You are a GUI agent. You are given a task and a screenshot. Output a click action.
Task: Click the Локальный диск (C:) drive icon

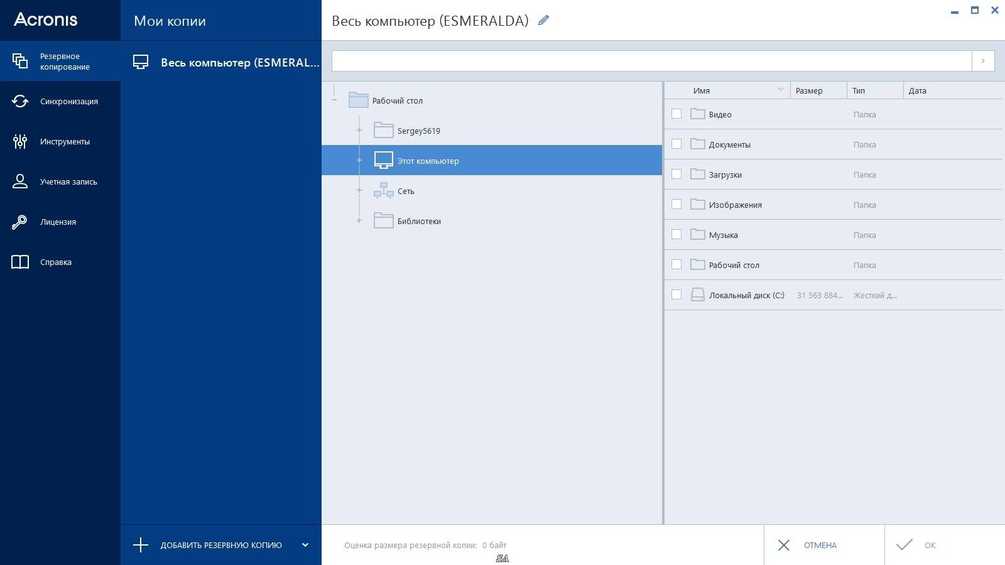698,294
